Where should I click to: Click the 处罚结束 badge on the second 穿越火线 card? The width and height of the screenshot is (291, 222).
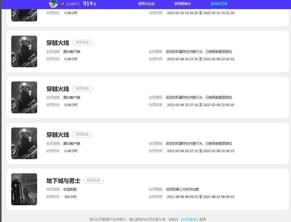(82, 88)
